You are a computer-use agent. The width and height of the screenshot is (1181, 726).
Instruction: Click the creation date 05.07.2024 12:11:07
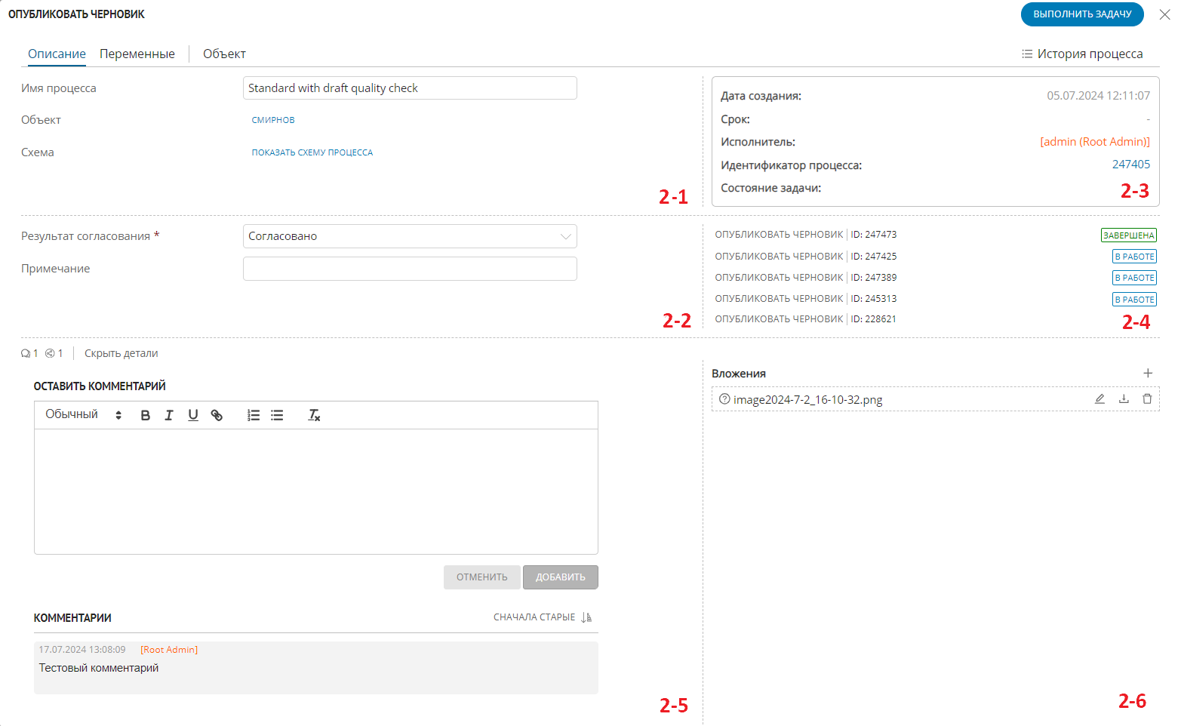click(x=1099, y=96)
